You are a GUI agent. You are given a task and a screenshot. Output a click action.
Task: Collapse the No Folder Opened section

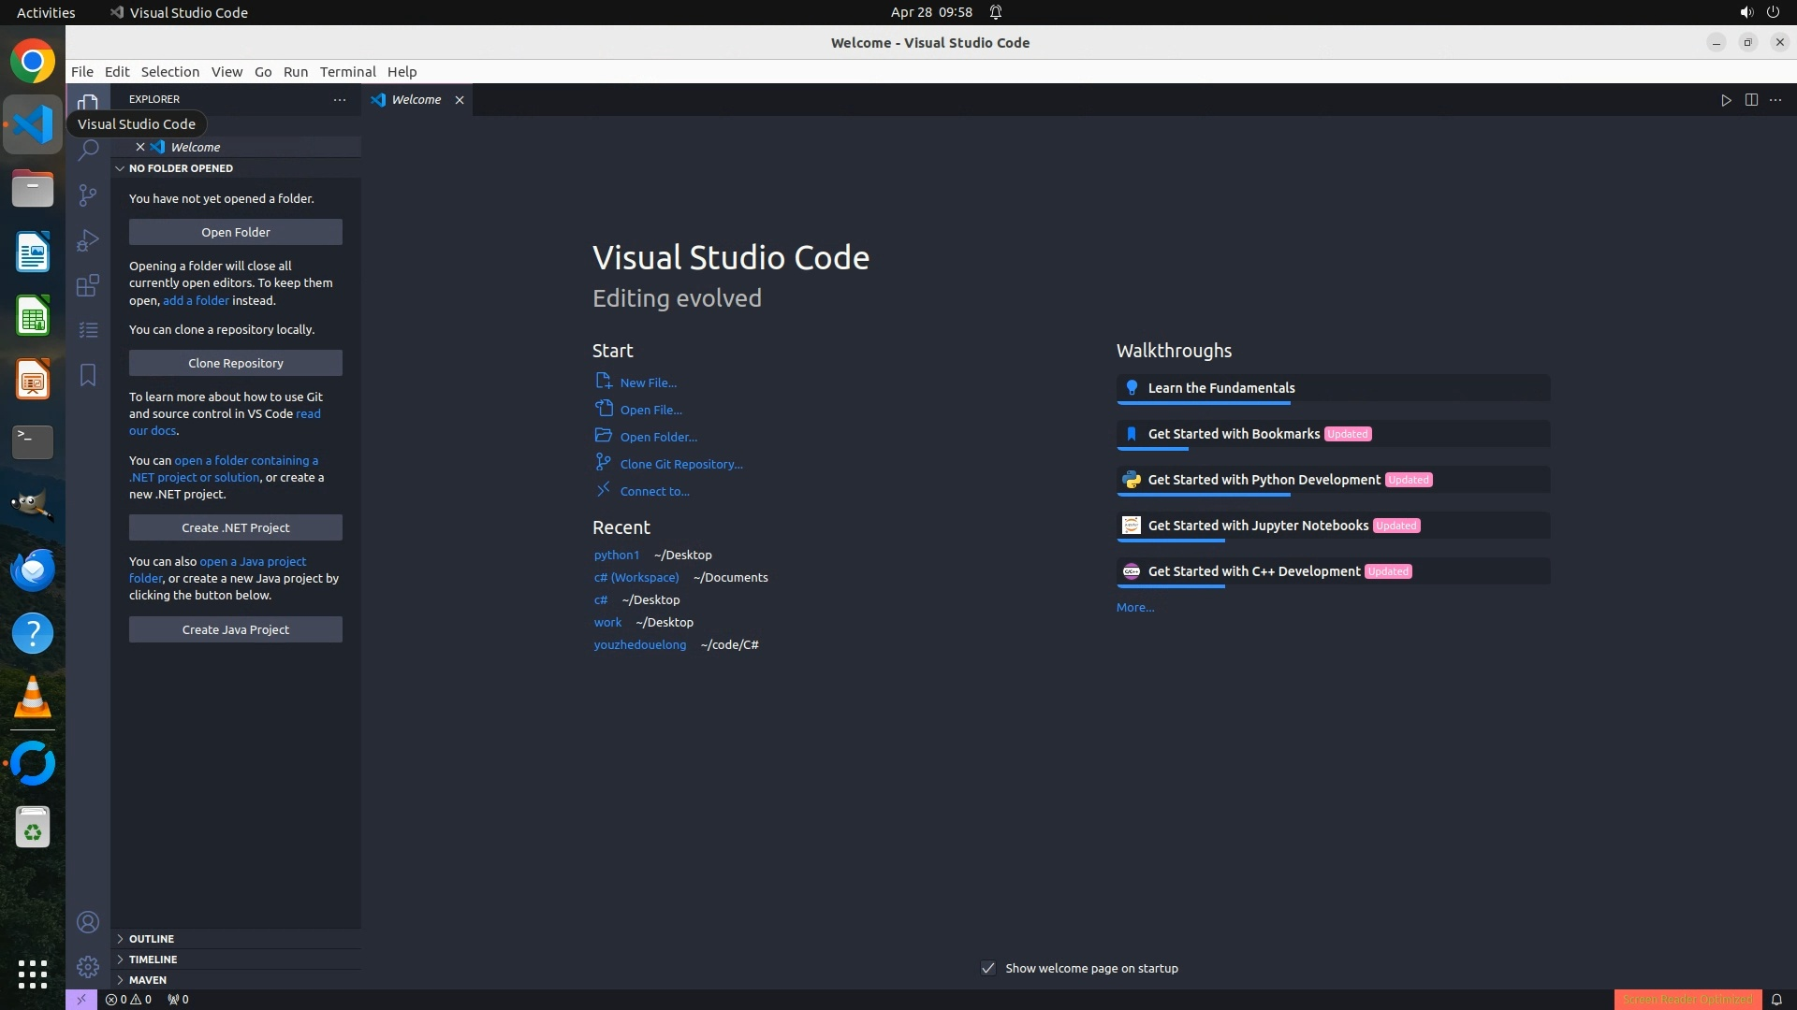[181, 168]
